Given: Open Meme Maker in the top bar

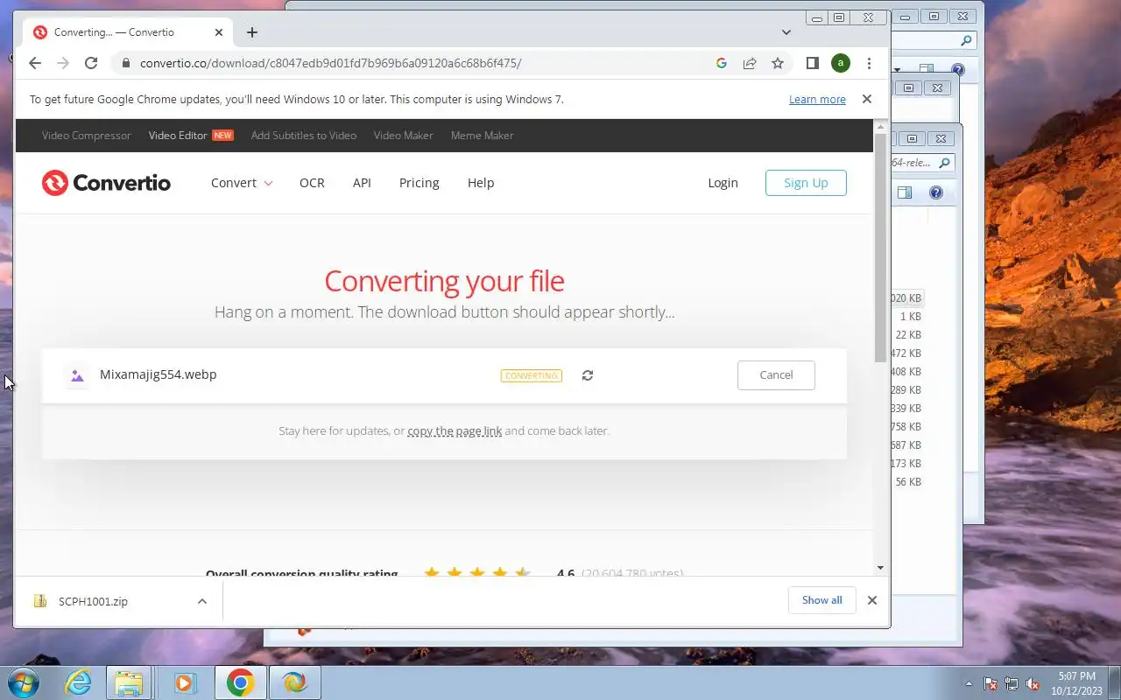Looking at the screenshot, I should click(x=483, y=136).
